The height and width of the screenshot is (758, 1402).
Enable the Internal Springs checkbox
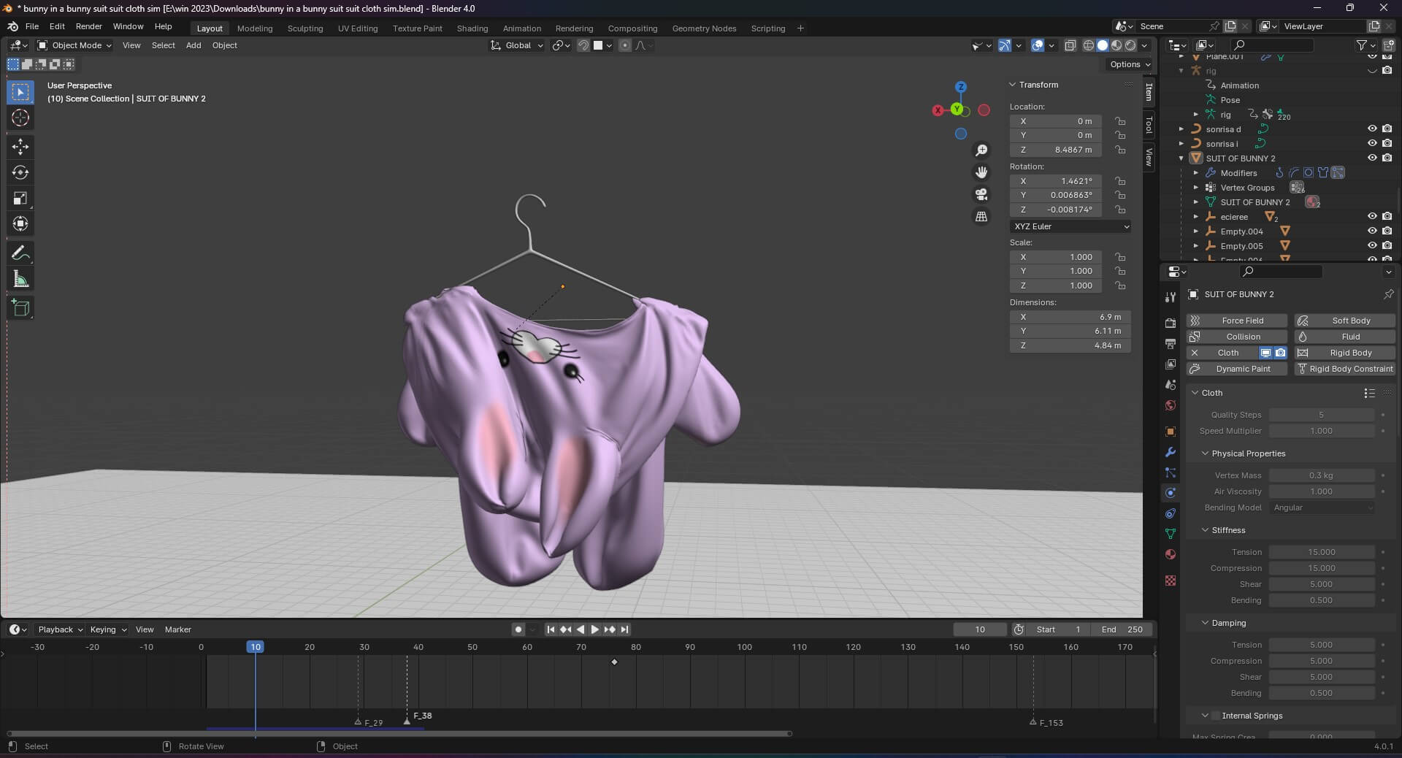[x=1216, y=716]
